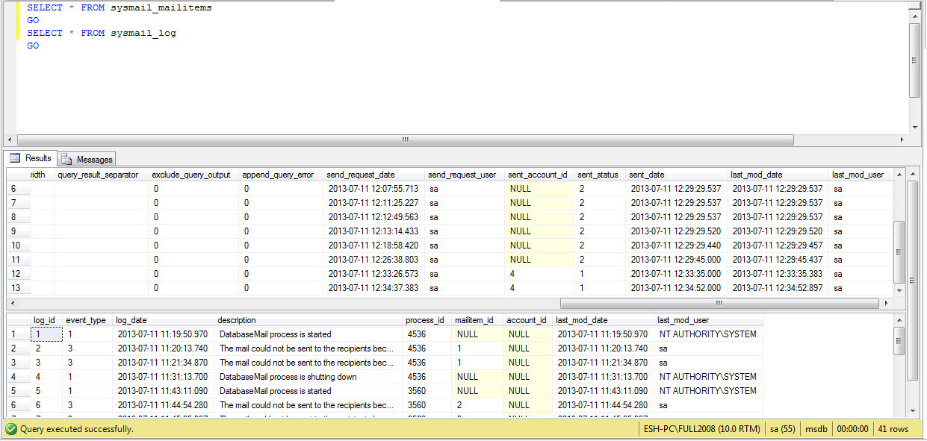Select row 12 header in the mailitems grid
Viewport: 927px width, 441px height.
click(17, 274)
